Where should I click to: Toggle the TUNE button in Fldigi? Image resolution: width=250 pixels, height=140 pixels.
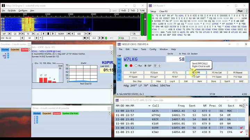point(142,10)
